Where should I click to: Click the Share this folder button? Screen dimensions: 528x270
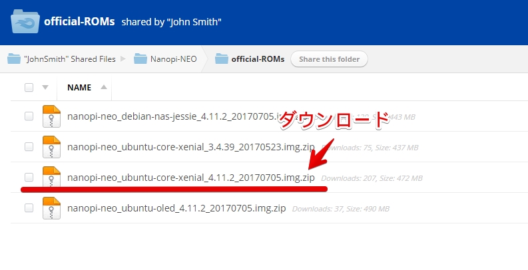pos(329,59)
